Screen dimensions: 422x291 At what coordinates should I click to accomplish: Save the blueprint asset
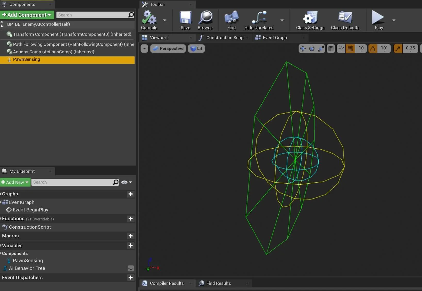point(185,20)
